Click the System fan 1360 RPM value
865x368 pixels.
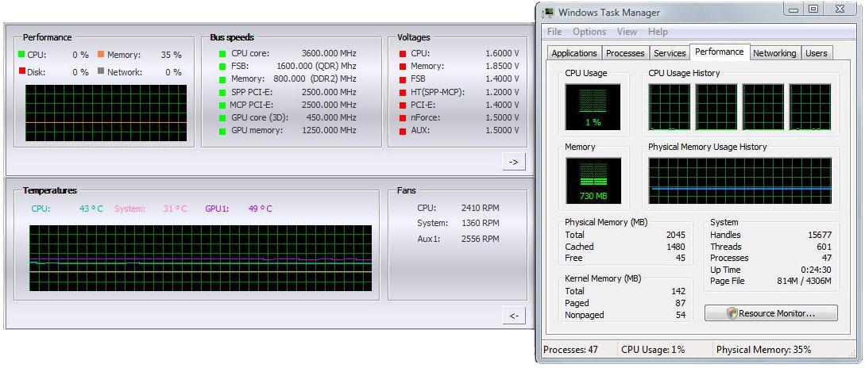pyautogui.click(x=480, y=223)
